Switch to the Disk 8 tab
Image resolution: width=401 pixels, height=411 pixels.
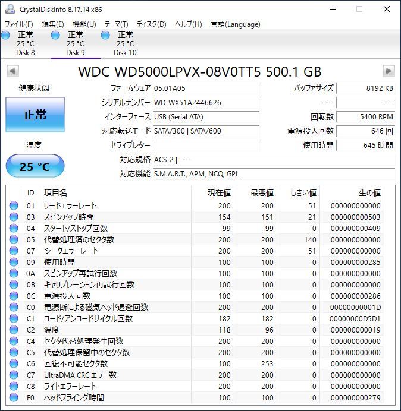coord(25,43)
